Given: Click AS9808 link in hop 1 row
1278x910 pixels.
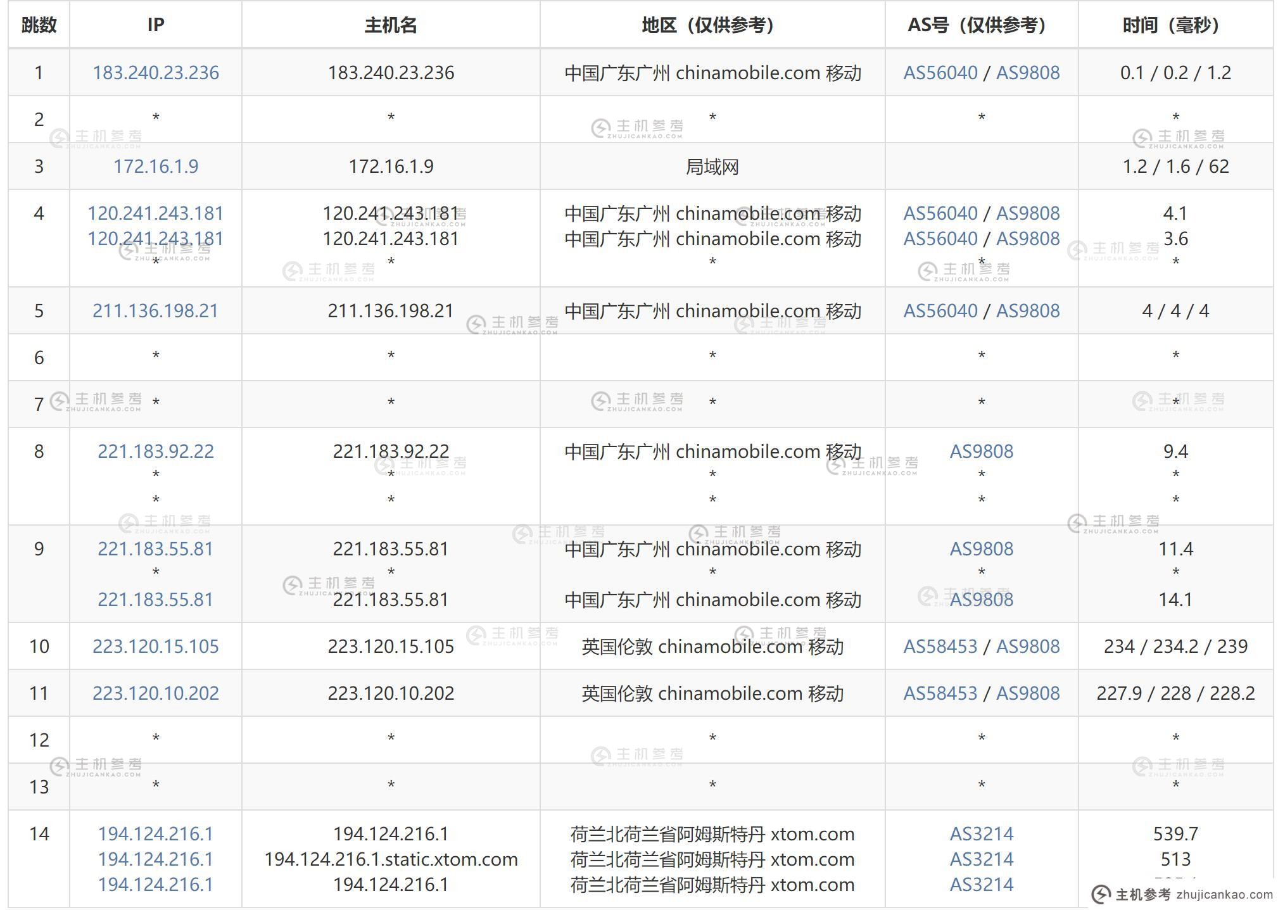Looking at the screenshot, I should coord(1028,73).
